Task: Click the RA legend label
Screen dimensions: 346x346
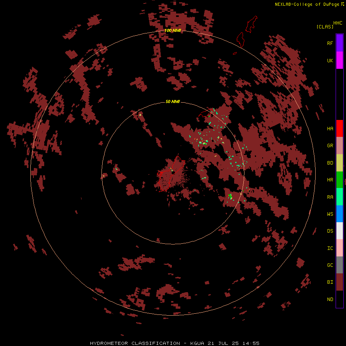Action: [330, 197]
